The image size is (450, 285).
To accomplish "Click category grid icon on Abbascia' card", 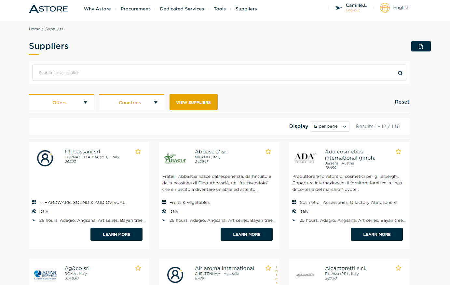I will pyautogui.click(x=164, y=203).
